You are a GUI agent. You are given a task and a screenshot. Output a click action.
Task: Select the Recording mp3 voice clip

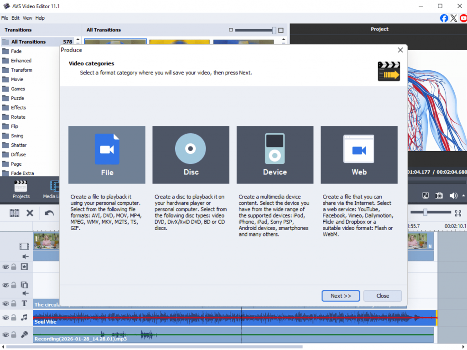[233, 335]
